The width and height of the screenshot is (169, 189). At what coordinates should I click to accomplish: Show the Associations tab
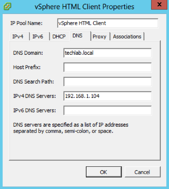(x=127, y=36)
